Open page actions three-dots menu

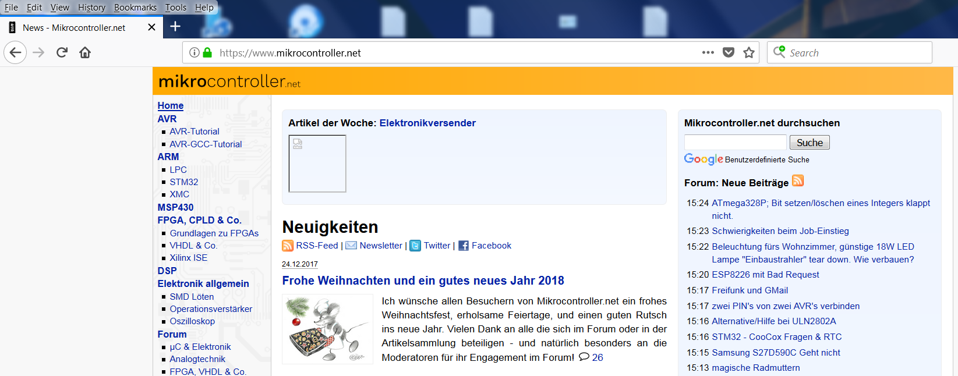pos(708,52)
